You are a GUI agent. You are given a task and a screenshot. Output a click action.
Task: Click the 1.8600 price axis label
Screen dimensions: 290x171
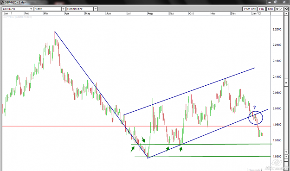pyautogui.click(x=277, y=157)
